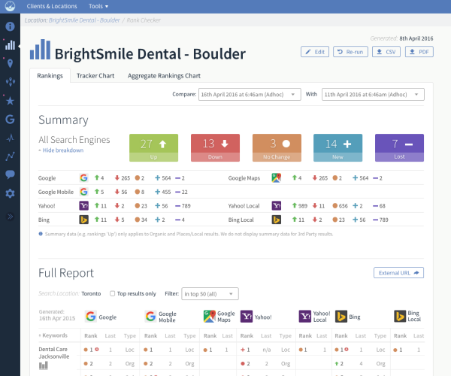Click the Google Maps icon in breakdown
The height and width of the screenshot is (376, 451).
pos(277,177)
